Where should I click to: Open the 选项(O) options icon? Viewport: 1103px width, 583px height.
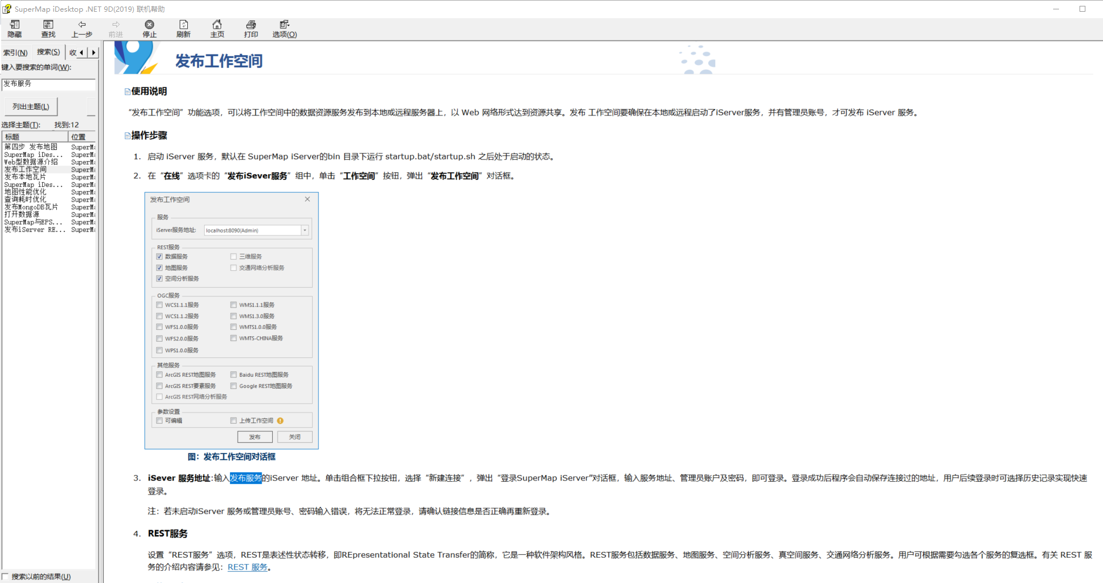[285, 25]
